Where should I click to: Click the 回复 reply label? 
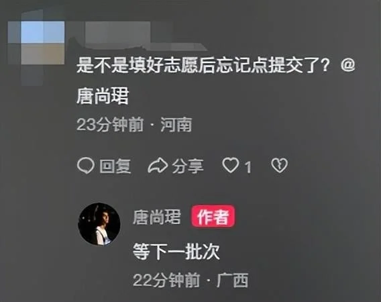coord(115,166)
